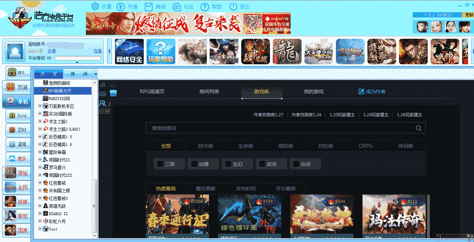Open the DotA sidebar button

18,116
